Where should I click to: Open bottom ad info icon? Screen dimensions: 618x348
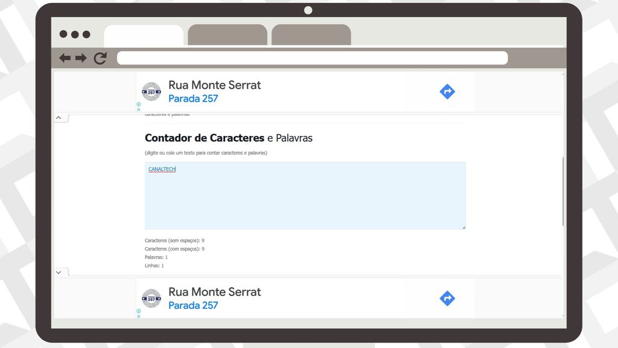[x=139, y=311]
